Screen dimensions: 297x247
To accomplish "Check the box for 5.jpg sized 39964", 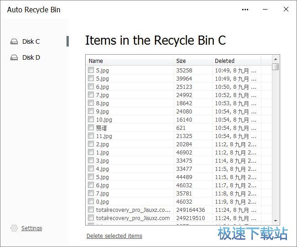I will click(91, 78).
